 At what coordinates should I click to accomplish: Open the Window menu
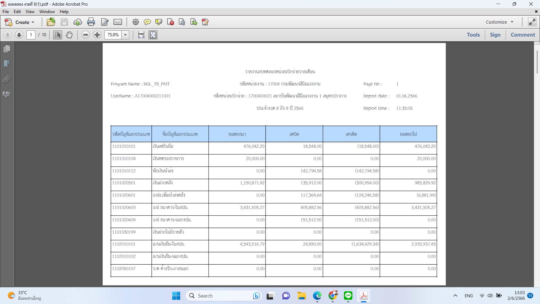(47, 12)
